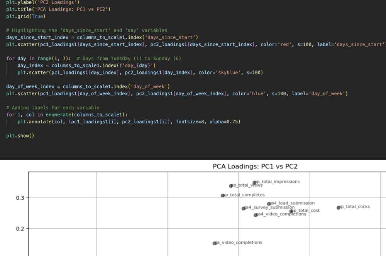Select the ga_video_completions scatter point
This screenshot has width=386, height=256.
[214, 243]
